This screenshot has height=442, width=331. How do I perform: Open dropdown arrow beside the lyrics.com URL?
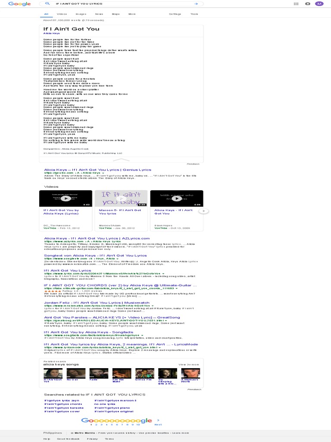163,273
